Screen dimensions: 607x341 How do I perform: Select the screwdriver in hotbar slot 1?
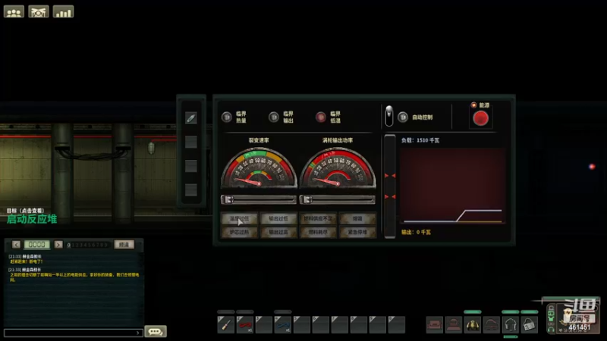pyautogui.click(x=225, y=325)
